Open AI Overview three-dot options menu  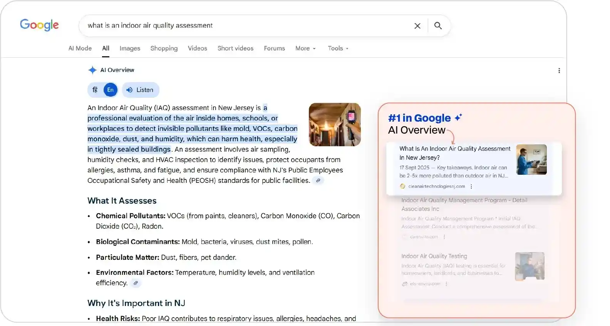tap(559, 70)
